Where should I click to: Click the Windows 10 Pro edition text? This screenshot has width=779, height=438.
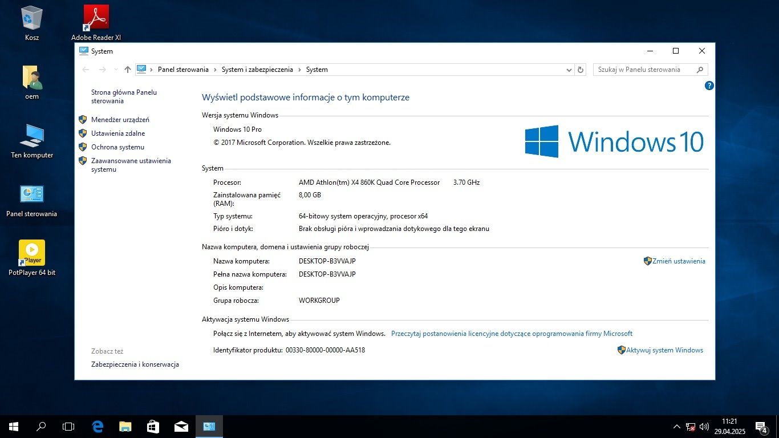click(237, 129)
